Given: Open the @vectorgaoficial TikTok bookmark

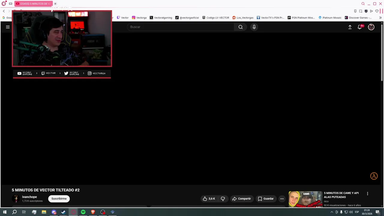Looking at the screenshot, I should [187, 18].
